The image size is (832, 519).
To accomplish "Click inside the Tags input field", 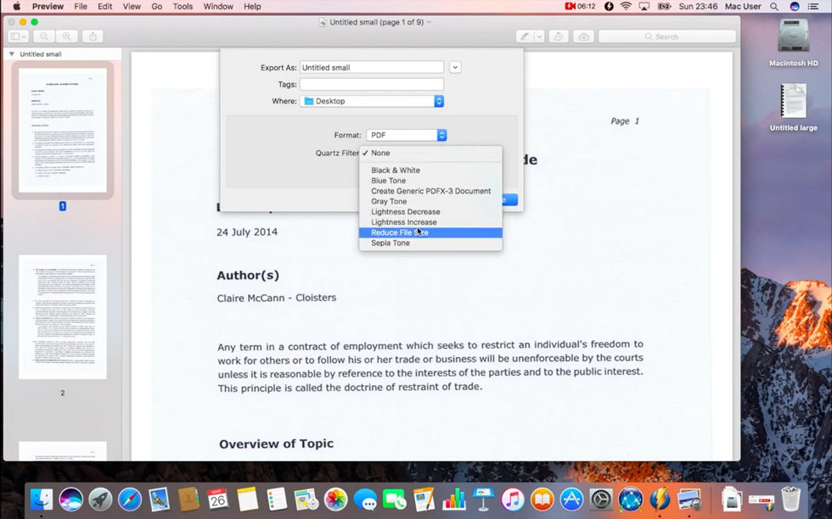I will pyautogui.click(x=371, y=84).
